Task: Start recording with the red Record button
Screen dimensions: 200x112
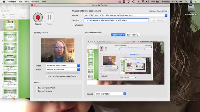Action: 38,17
